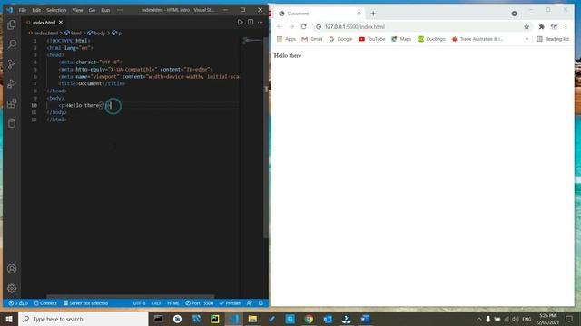Open the Manage gear menu in VS Code
Image resolution: width=581 pixels, height=326 pixels.
pyautogui.click(x=12, y=288)
